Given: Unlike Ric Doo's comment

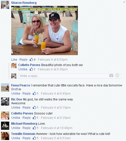Looking at the screenshot, I should tap(16, 107).
